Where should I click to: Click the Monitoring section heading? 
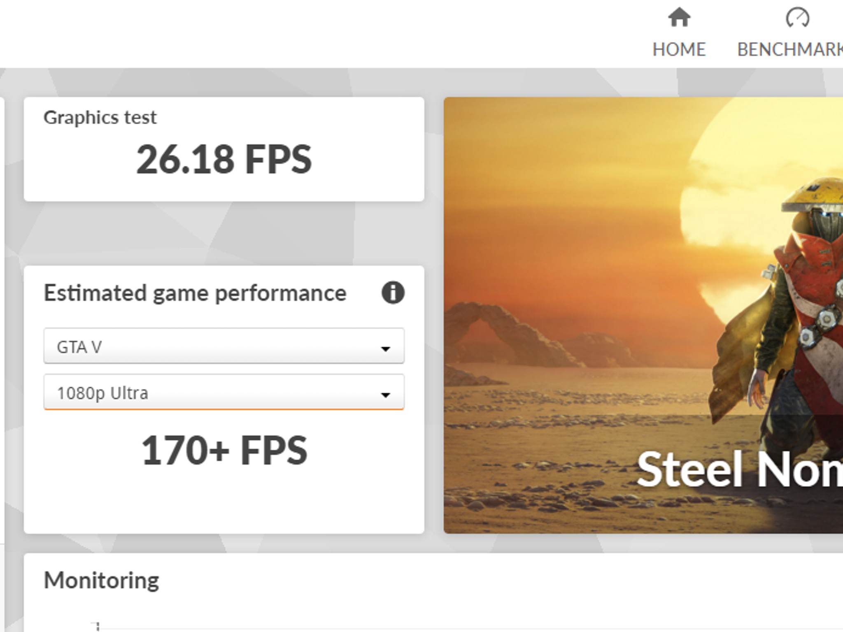(101, 581)
